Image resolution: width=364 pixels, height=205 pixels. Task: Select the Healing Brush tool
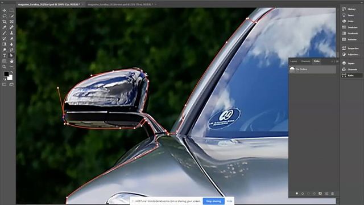(11, 27)
